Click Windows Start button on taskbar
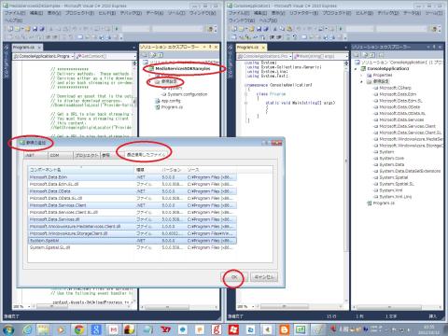The height and width of the screenshot is (336, 448). pos(8,329)
